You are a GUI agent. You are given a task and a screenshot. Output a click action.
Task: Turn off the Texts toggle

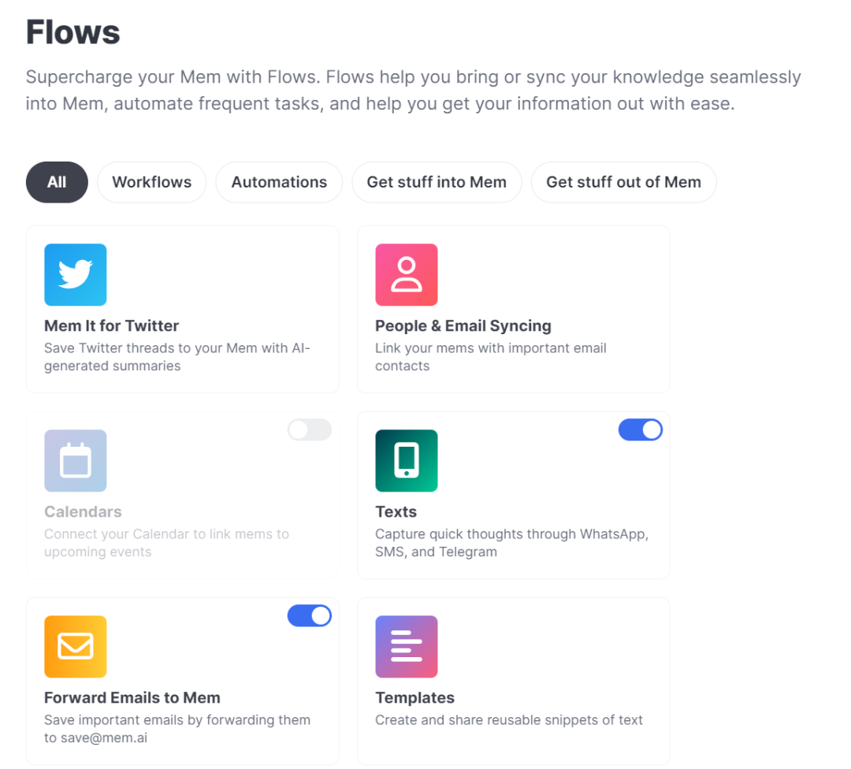[x=641, y=429]
